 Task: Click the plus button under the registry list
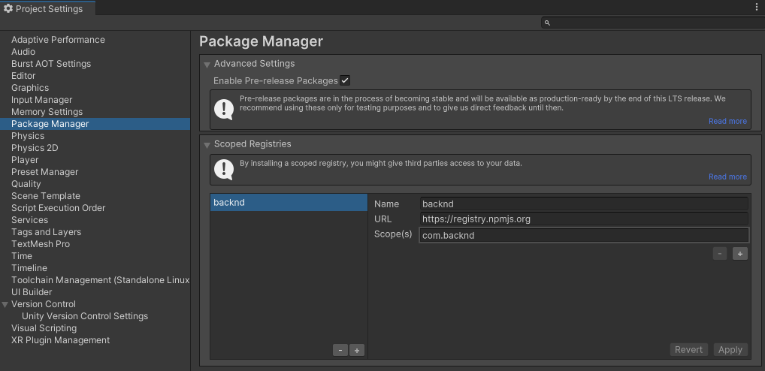[357, 350]
